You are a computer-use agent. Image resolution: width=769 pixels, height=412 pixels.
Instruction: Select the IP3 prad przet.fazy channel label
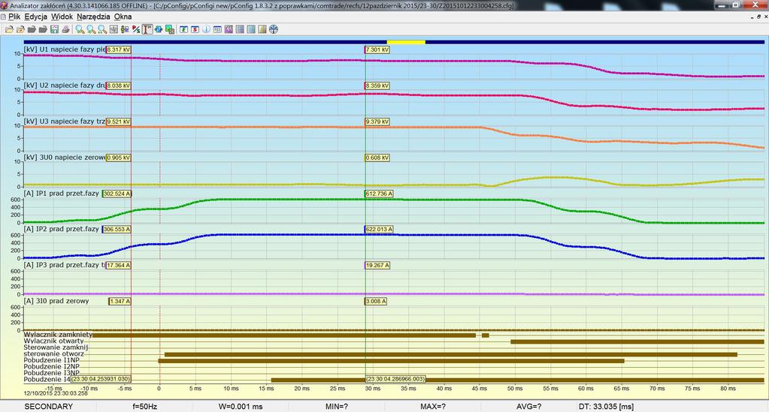pos(64,265)
